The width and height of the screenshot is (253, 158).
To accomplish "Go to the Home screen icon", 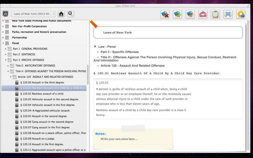I will point(61,14).
